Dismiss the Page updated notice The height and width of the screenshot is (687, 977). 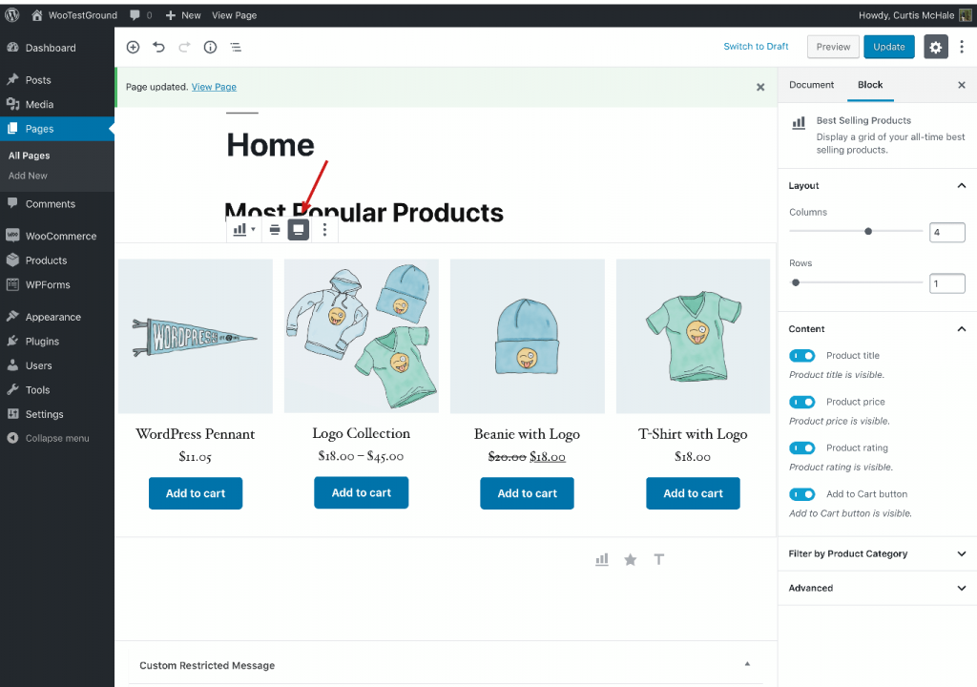tap(760, 87)
